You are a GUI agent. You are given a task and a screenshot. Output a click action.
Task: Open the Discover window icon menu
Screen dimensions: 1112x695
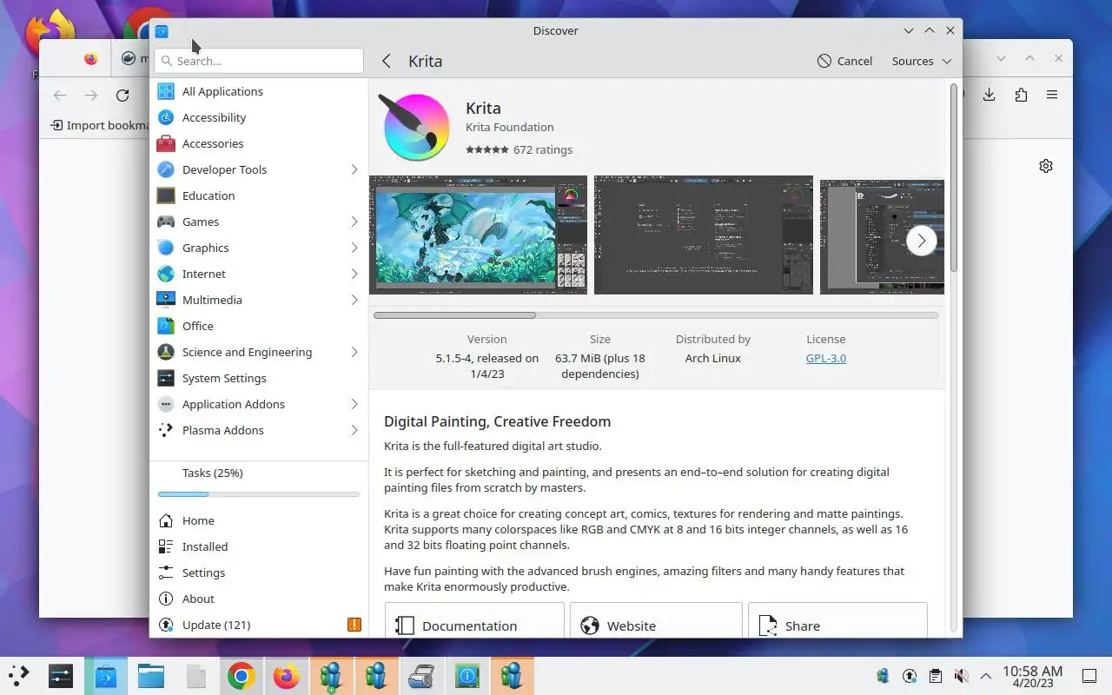click(162, 31)
